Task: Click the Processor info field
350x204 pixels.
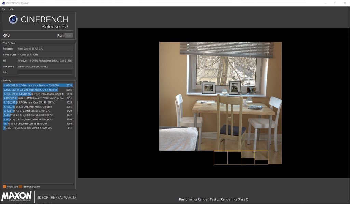Action: pyautogui.click(x=45, y=48)
